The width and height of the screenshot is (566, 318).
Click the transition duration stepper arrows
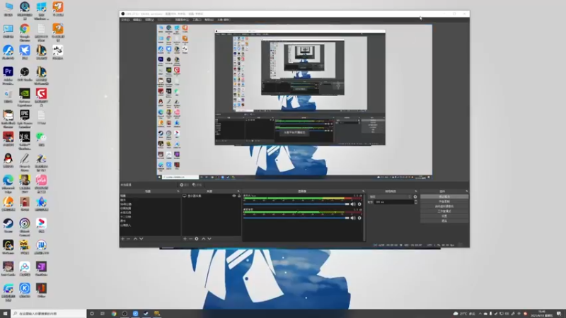click(416, 202)
